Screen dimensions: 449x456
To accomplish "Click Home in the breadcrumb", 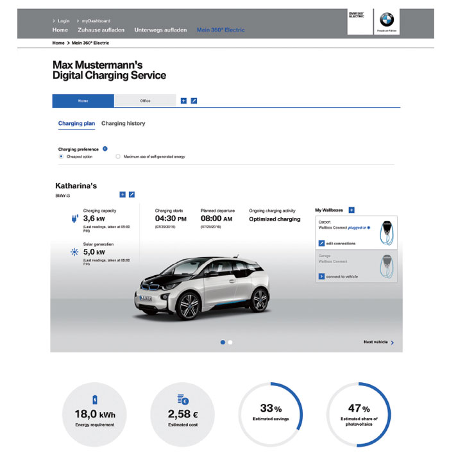I will click(x=58, y=43).
